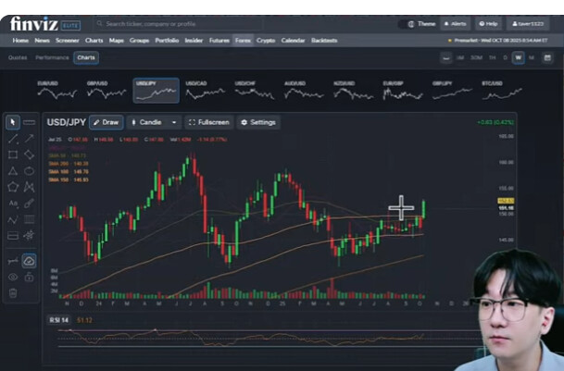
Task: Open the calendar date range icon
Action: click(547, 58)
